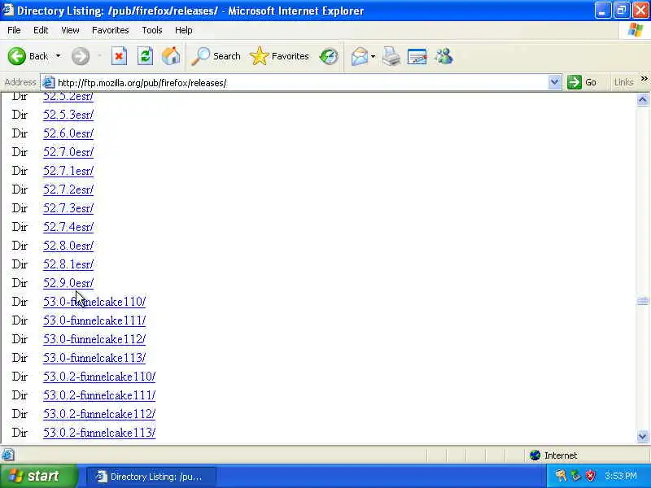The height and width of the screenshot is (488, 651).
Task: Click the system tray clock 3:53 PM
Action: point(621,476)
